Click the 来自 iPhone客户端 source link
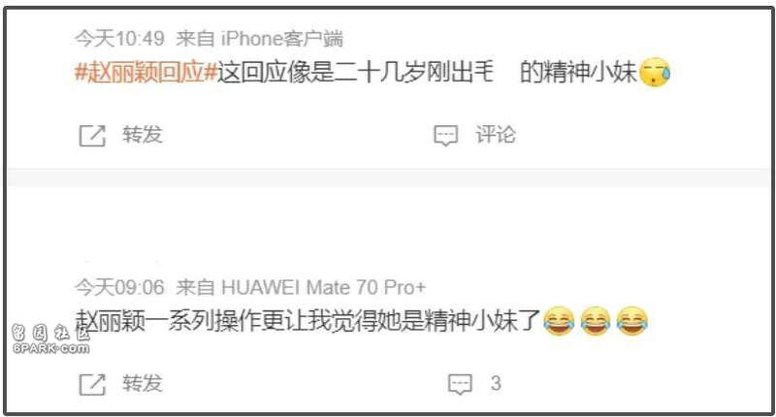This screenshot has height=417, width=776. pos(259,38)
